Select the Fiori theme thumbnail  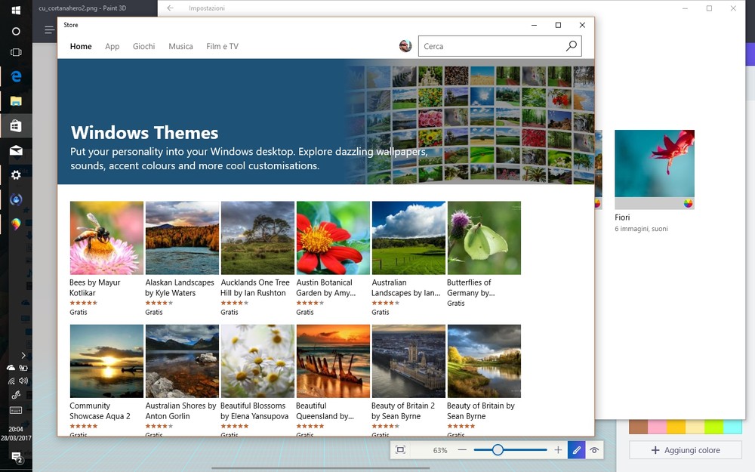click(655, 169)
